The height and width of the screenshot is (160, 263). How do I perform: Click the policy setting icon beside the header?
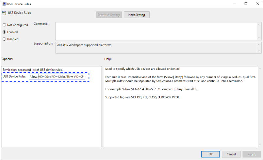(x=4, y=13)
